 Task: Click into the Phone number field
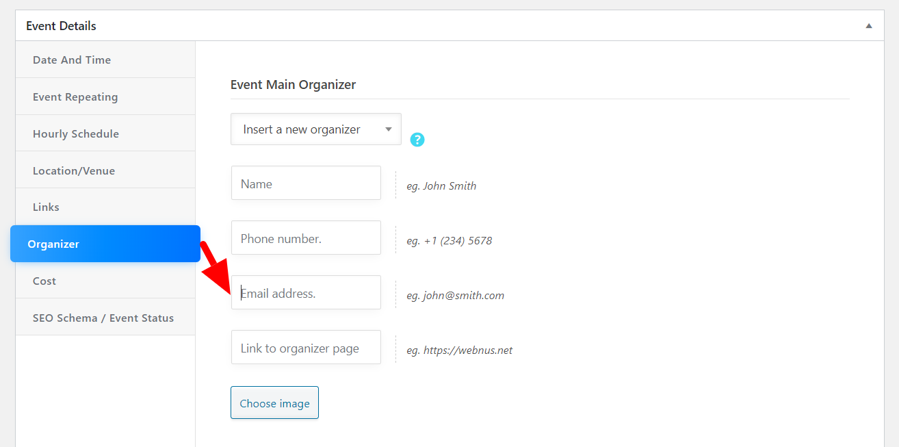tap(306, 238)
